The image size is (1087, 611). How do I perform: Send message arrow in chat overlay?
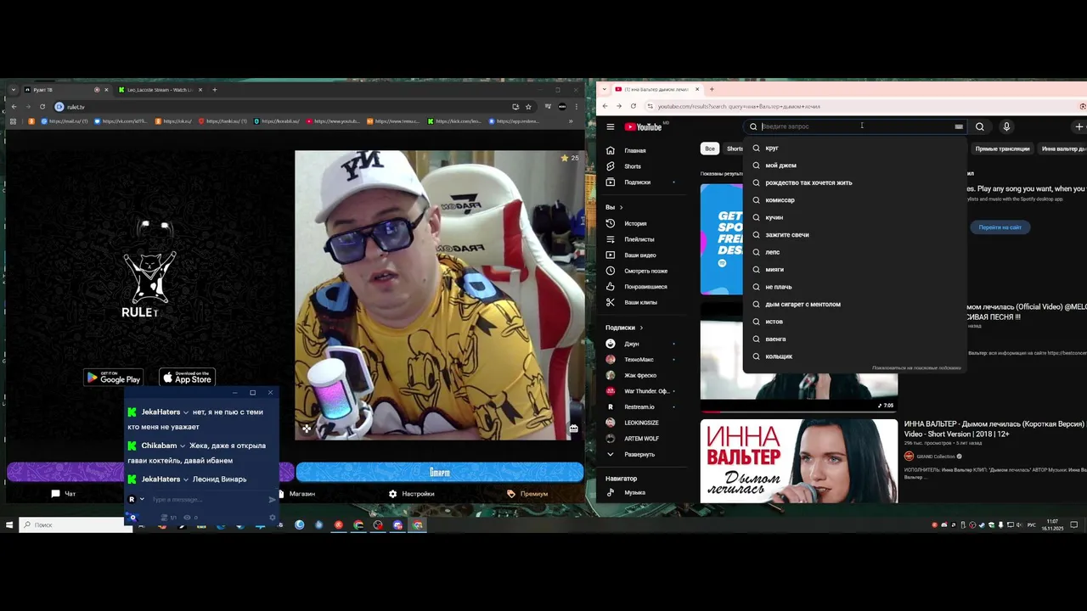272,500
